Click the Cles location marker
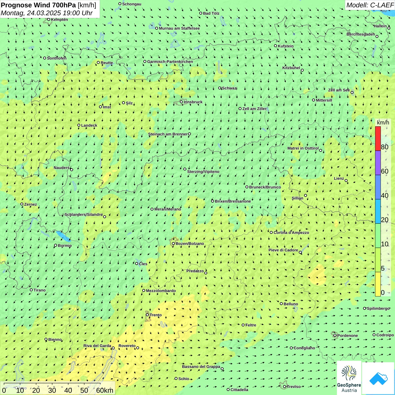Viewport: 395px width, 395px height. coord(137,264)
